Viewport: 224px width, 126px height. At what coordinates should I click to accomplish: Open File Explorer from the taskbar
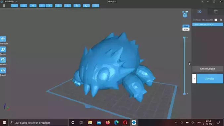pyautogui.click(x=90, y=123)
